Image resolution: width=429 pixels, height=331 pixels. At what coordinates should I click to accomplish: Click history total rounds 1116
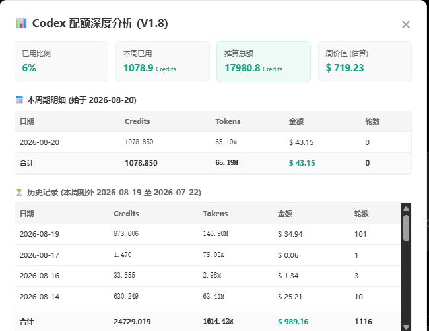pos(363,322)
